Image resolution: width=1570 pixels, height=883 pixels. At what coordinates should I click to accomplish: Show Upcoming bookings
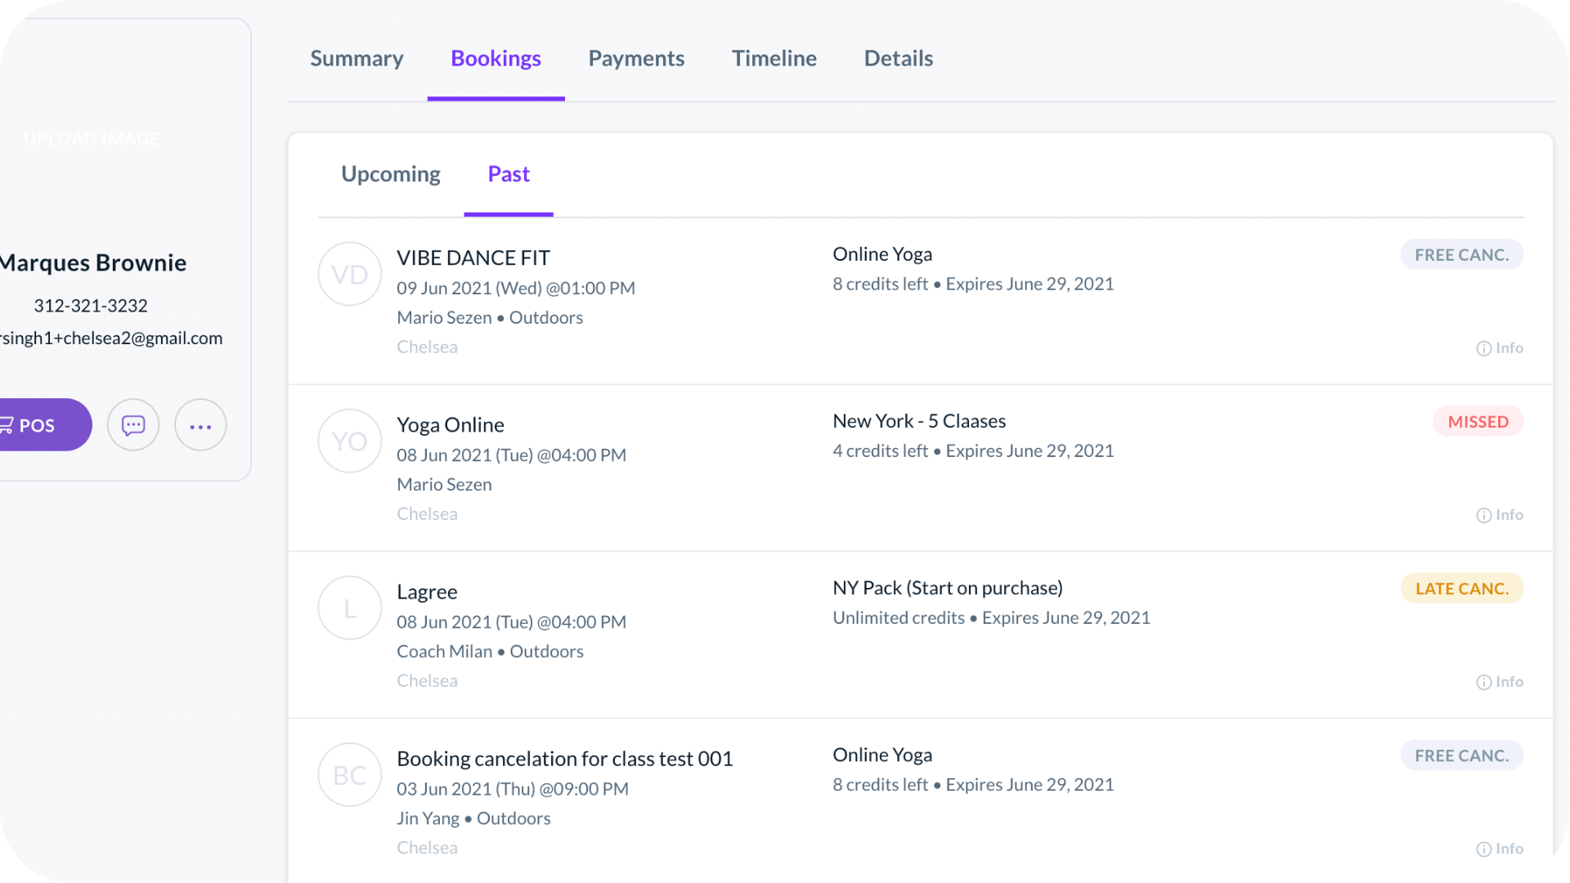coord(391,174)
